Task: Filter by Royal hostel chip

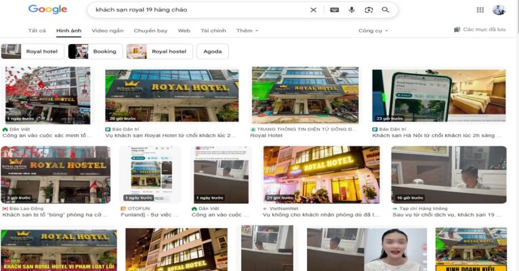Action: pyautogui.click(x=159, y=51)
